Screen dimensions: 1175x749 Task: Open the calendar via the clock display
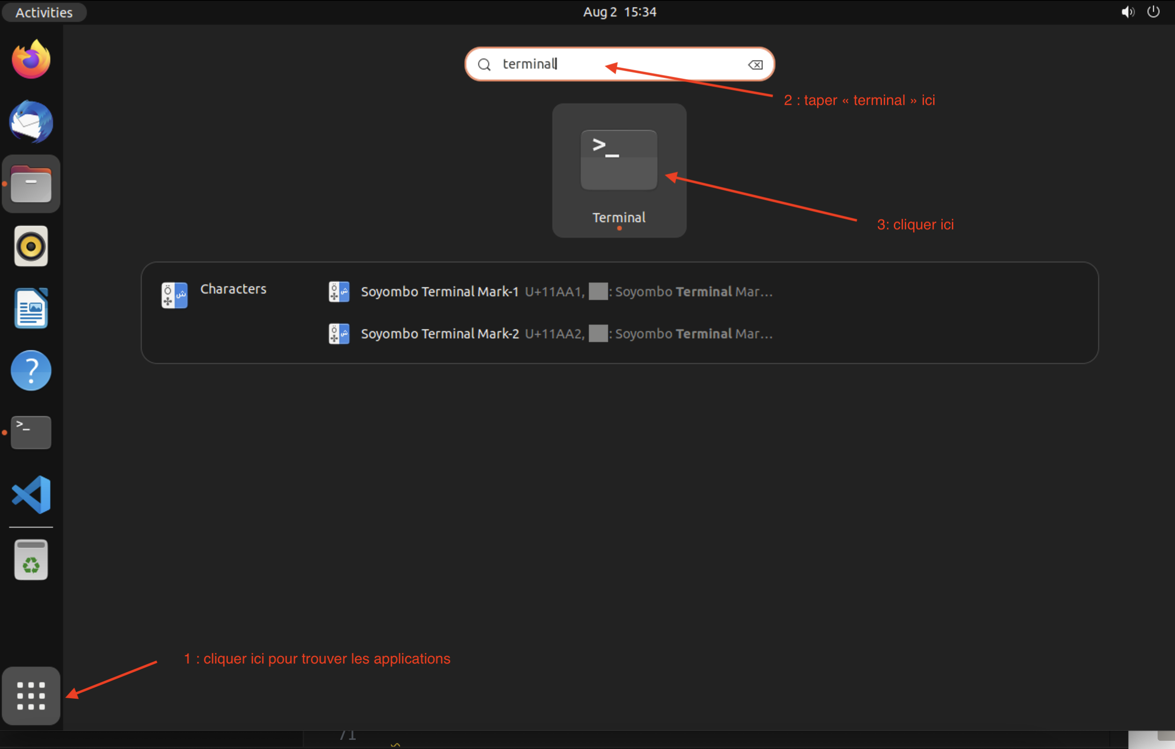click(619, 12)
